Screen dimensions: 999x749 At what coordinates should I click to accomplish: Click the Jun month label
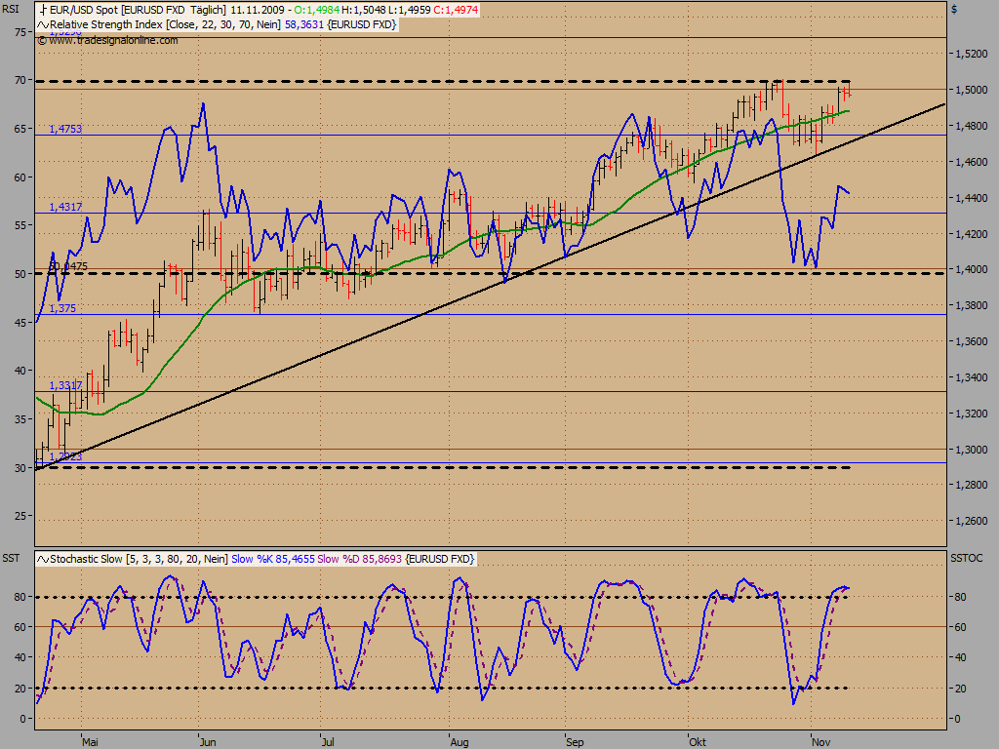coord(208,742)
